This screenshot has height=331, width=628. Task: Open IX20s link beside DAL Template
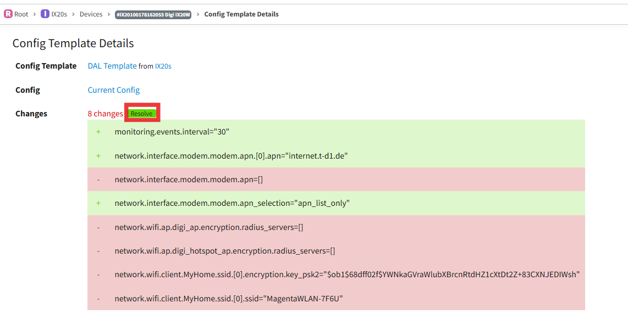pos(163,66)
